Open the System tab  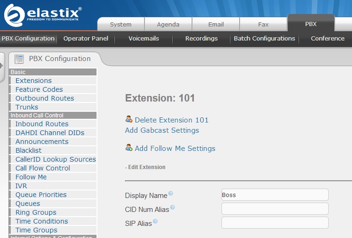pyautogui.click(x=121, y=24)
